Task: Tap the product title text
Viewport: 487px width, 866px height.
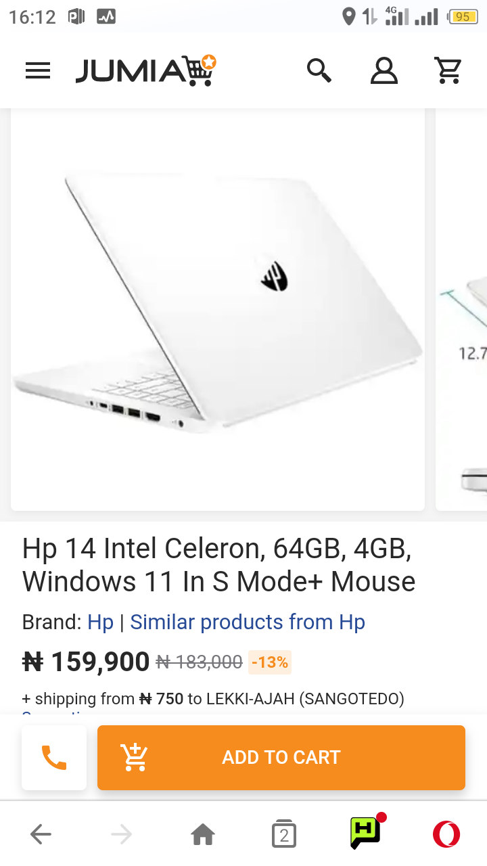Action: [218, 565]
